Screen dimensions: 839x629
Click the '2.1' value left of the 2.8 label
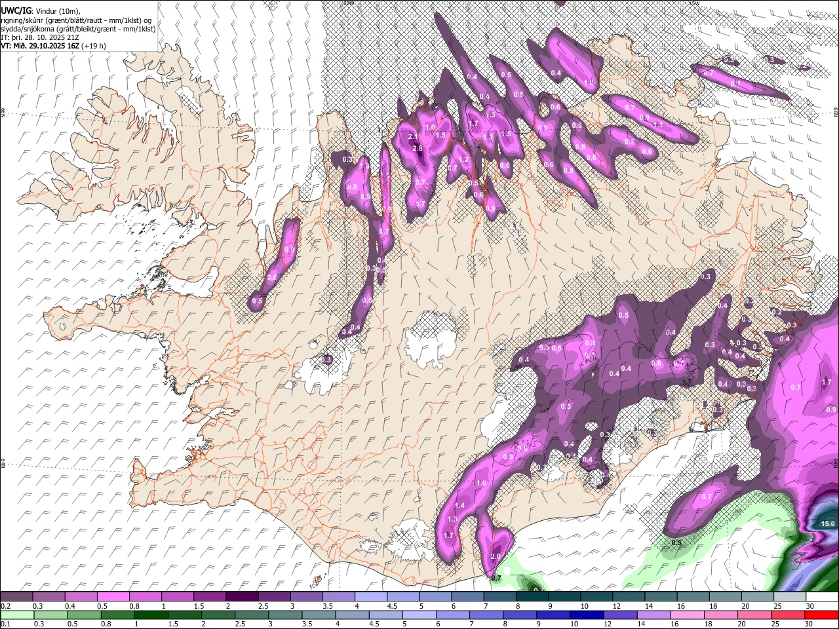pos(413,136)
